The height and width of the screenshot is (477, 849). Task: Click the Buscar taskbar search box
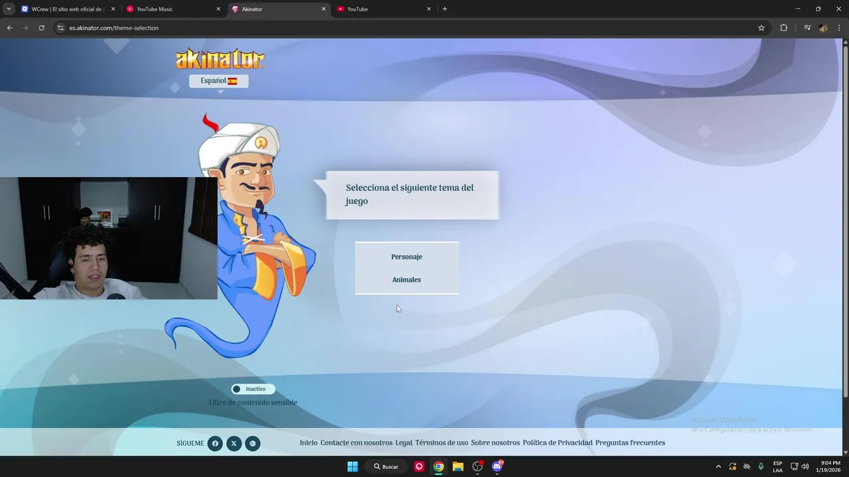coord(386,466)
